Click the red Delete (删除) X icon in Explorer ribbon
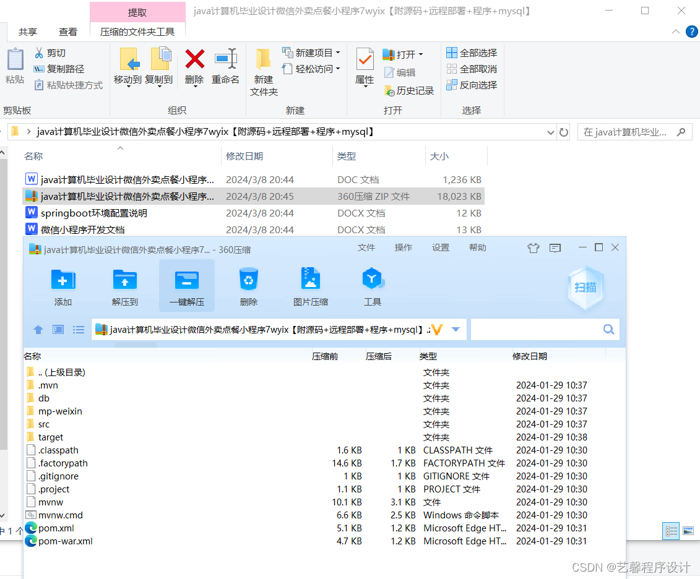Screen dimensions: 700x579 [194, 59]
